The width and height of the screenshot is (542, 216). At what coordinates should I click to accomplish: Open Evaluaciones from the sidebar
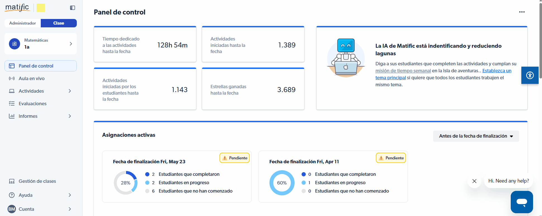(x=32, y=104)
